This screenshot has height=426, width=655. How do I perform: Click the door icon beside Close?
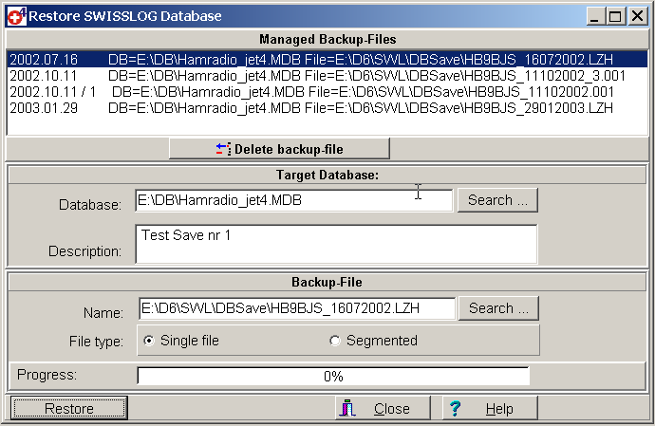click(x=347, y=409)
